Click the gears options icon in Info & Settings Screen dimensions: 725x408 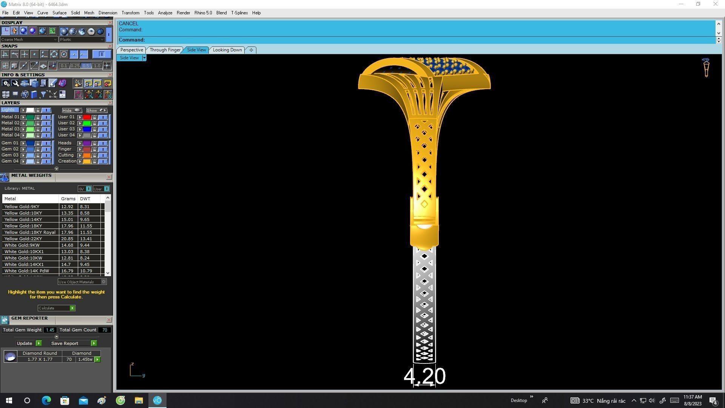[x=6, y=83]
